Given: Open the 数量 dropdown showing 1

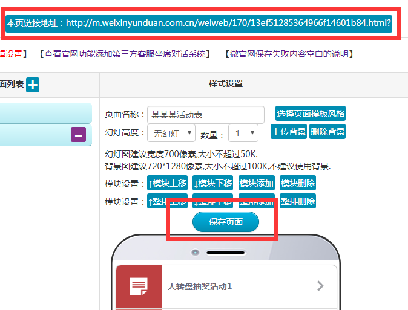Looking at the screenshot, I should (243, 133).
